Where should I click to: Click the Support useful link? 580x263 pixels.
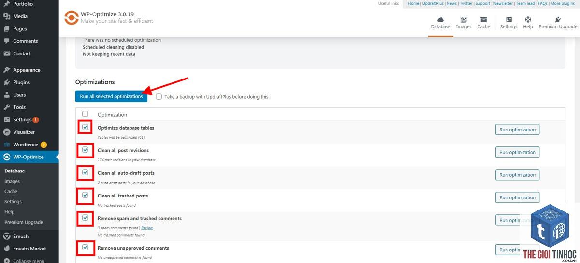(x=483, y=3)
